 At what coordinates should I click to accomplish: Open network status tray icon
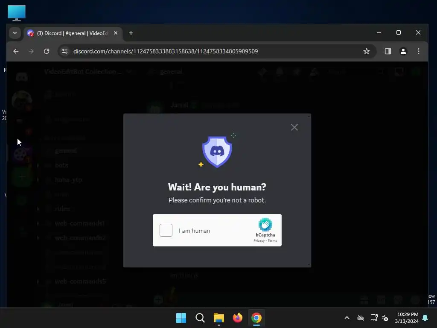(374, 318)
